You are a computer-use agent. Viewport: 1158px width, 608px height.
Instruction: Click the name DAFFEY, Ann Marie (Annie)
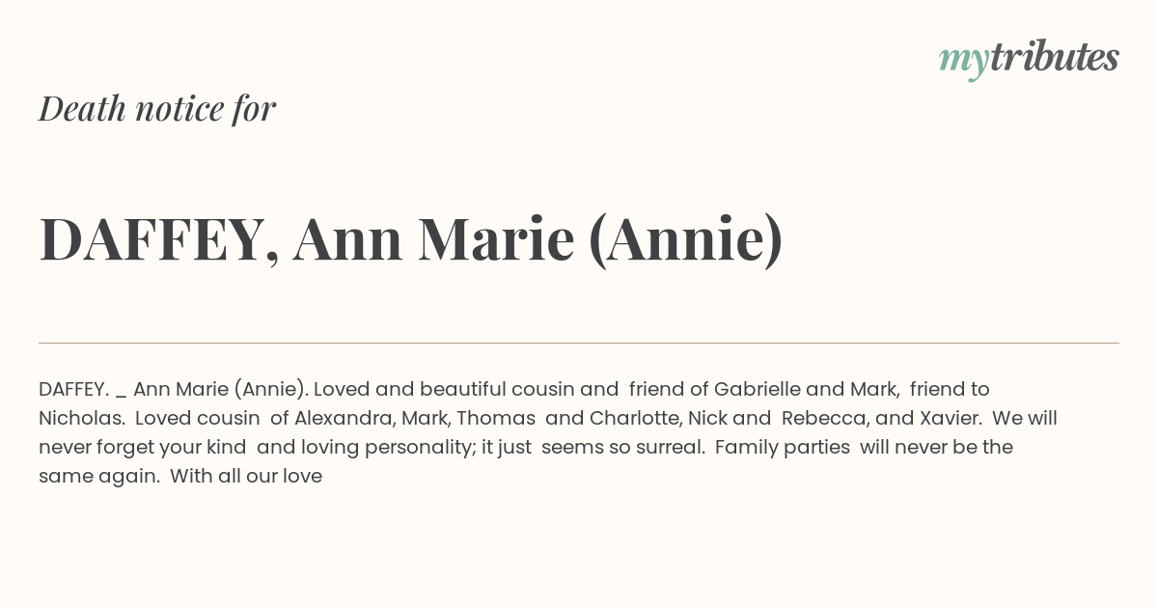click(411, 238)
